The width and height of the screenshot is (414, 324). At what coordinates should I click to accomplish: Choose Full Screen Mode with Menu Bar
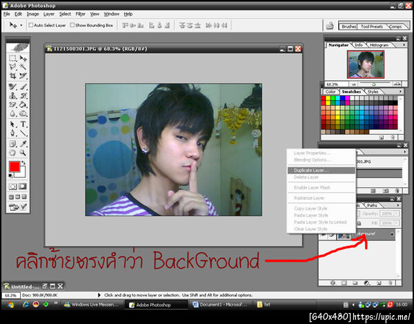pos(18,197)
